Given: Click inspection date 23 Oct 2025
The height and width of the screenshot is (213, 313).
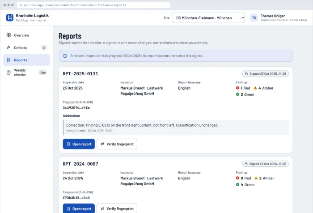Looking at the screenshot, I should click(x=72, y=88).
